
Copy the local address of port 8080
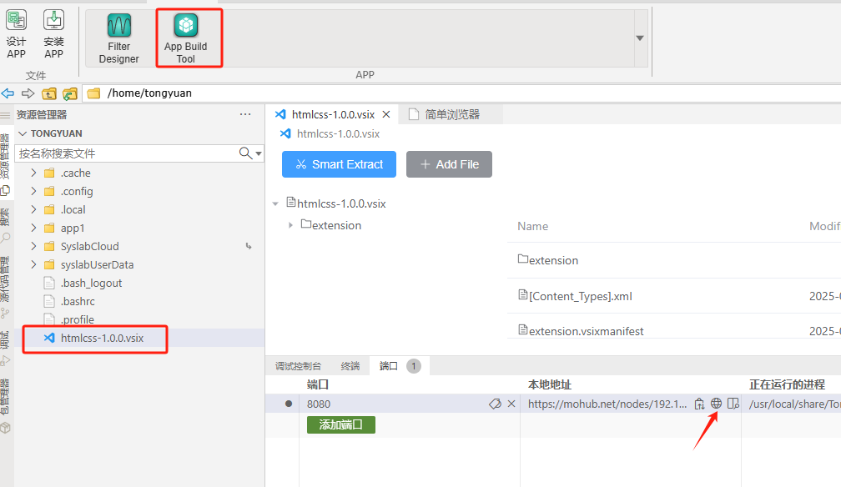(x=699, y=404)
